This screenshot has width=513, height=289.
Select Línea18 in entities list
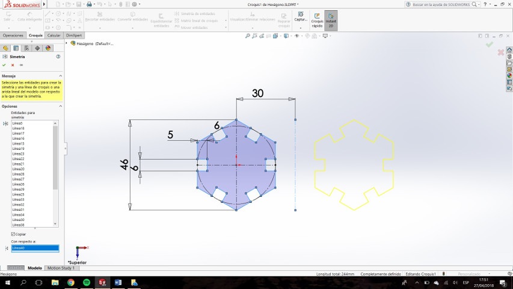click(x=18, y=128)
